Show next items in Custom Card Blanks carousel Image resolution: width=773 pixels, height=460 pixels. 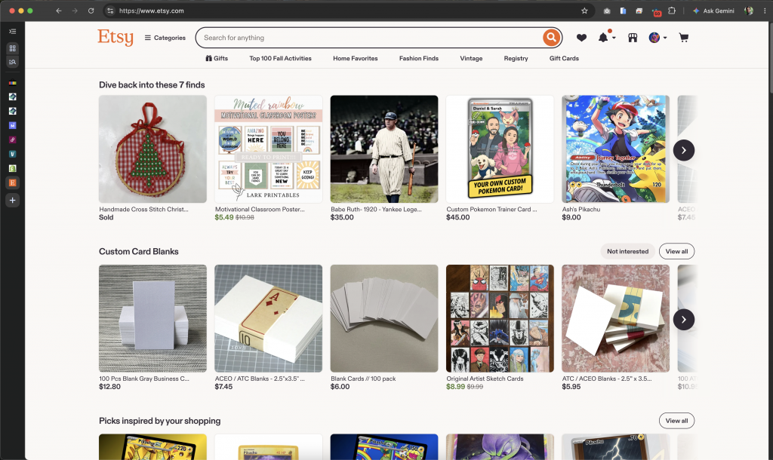683,320
